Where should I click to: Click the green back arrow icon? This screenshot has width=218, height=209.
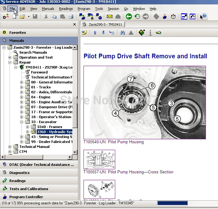129,16
